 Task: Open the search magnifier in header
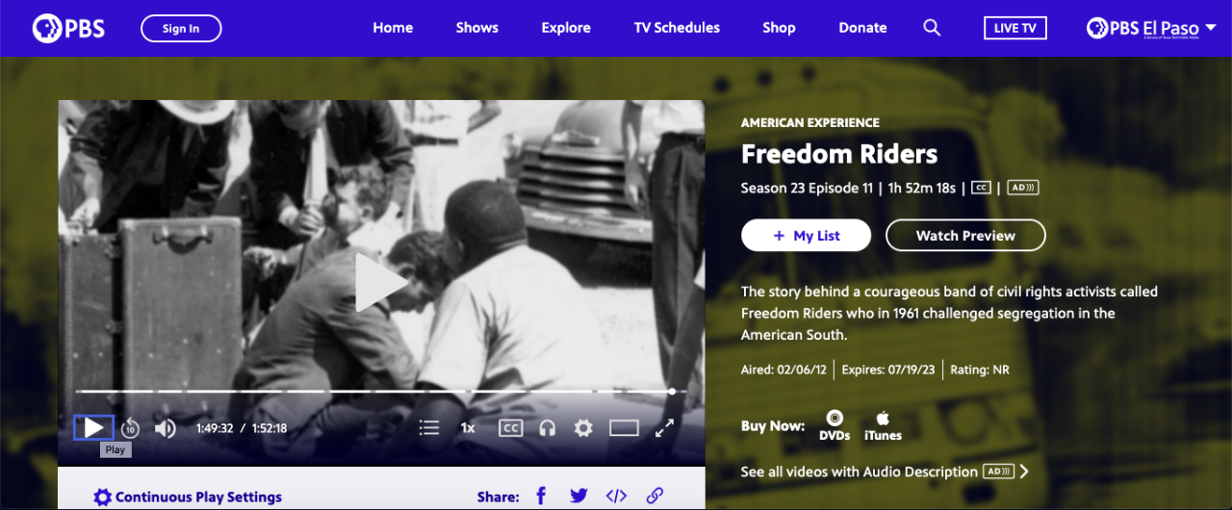pyautogui.click(x=932, y=28)
